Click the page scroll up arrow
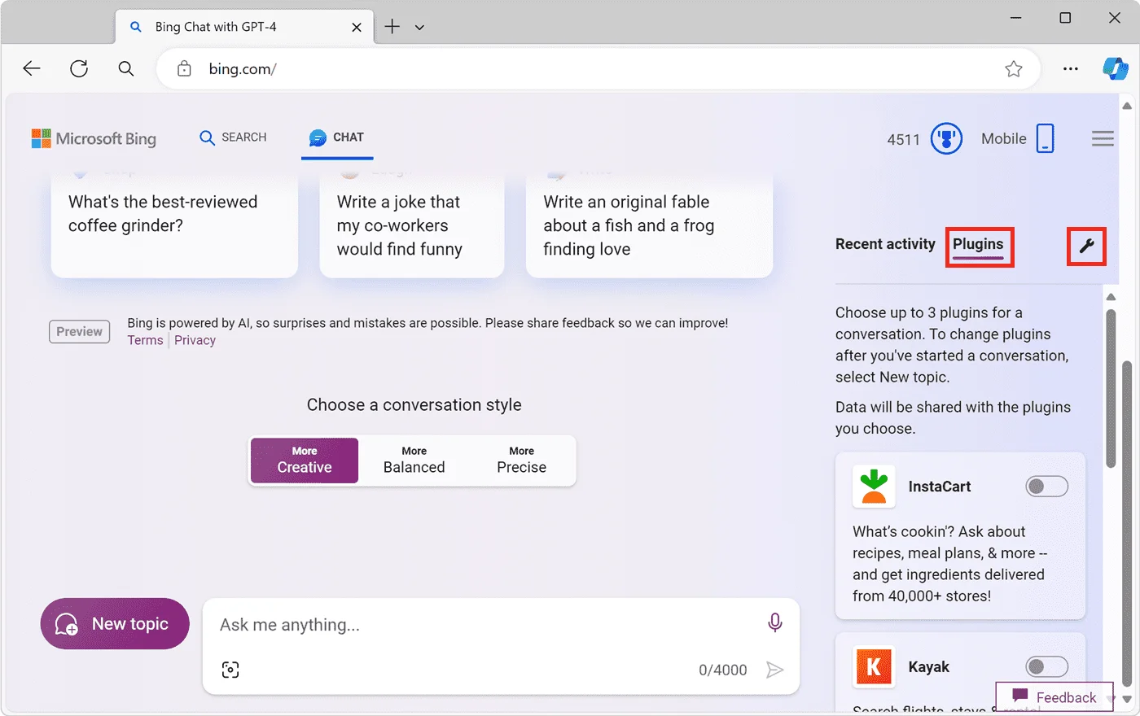The width and height of the screenshot is (1140, 716). 1127,106
